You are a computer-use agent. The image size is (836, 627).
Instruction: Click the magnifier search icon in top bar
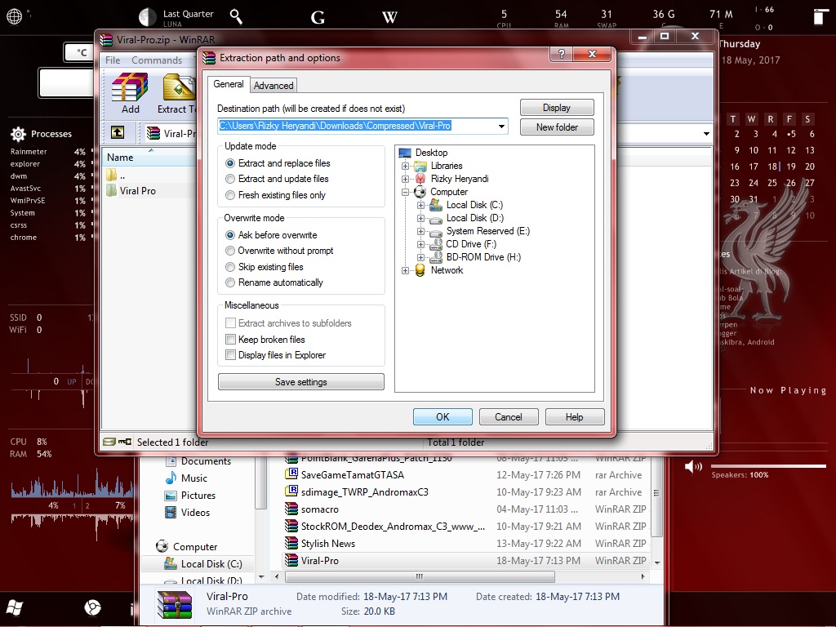point(236,16)
